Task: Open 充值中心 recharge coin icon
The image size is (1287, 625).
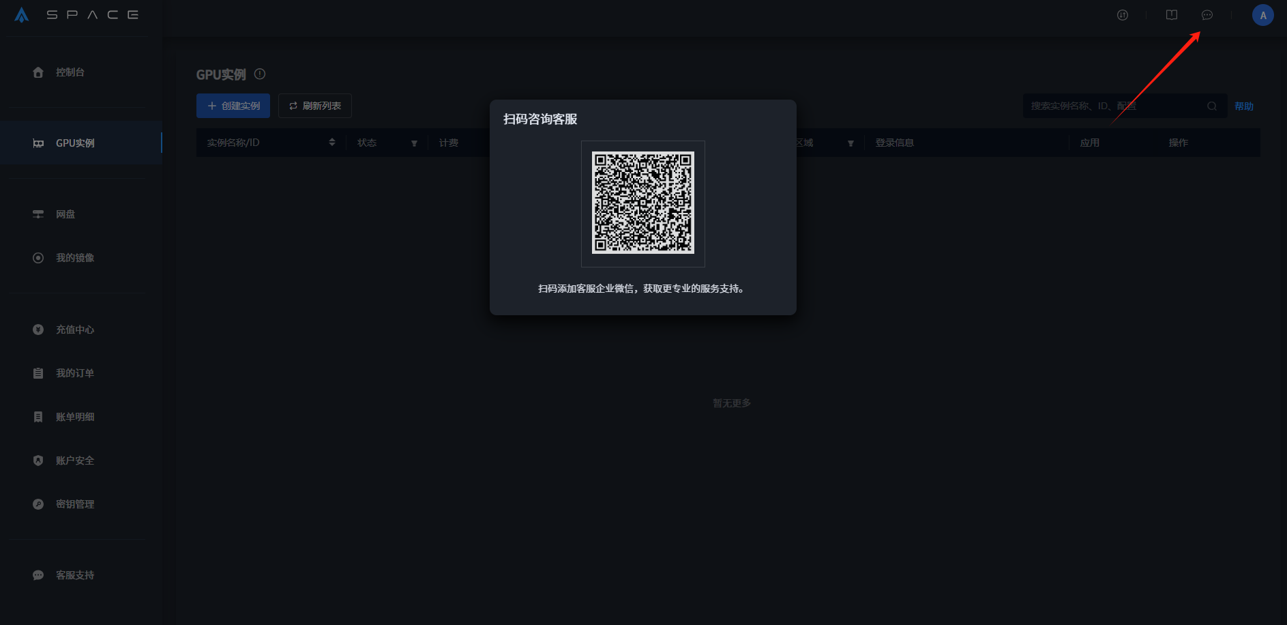Action: pos(38,330)
